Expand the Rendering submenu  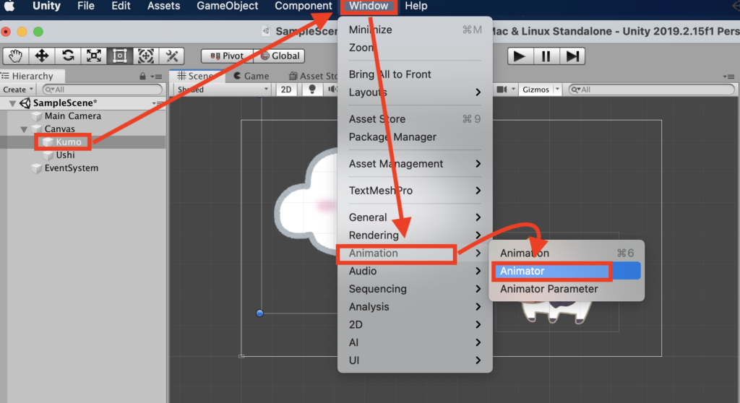415,235
